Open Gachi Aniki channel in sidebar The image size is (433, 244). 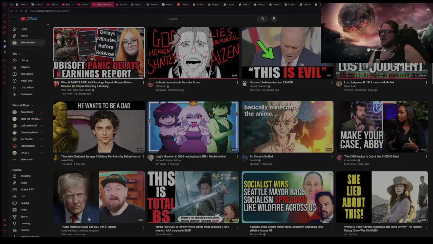click(28, 139)
